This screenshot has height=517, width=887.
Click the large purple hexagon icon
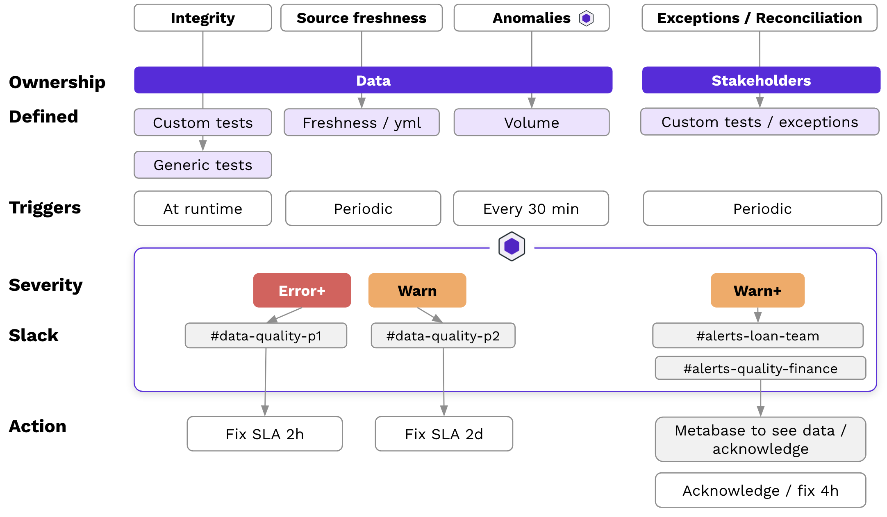tap(512, 247)
